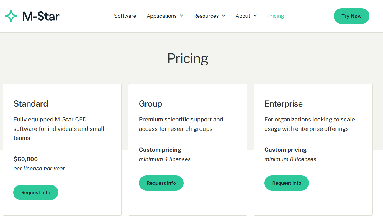Viewport: 383px width, 216px height.
Task: Expand the Resources chevron arrow
Action: coord(224,16)
